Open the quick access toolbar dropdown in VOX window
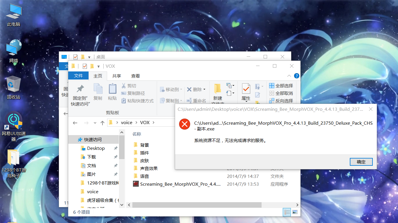398x223 pixels. 99,66
